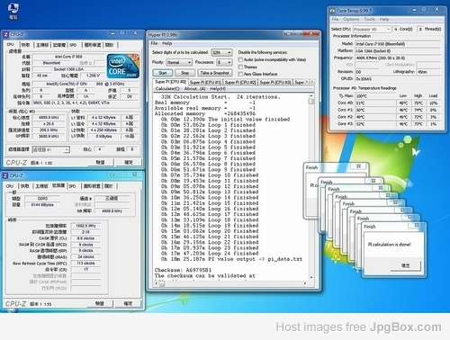
Task: Open the Select CPU dropdown in Core Temp
Action: point(372,29)
